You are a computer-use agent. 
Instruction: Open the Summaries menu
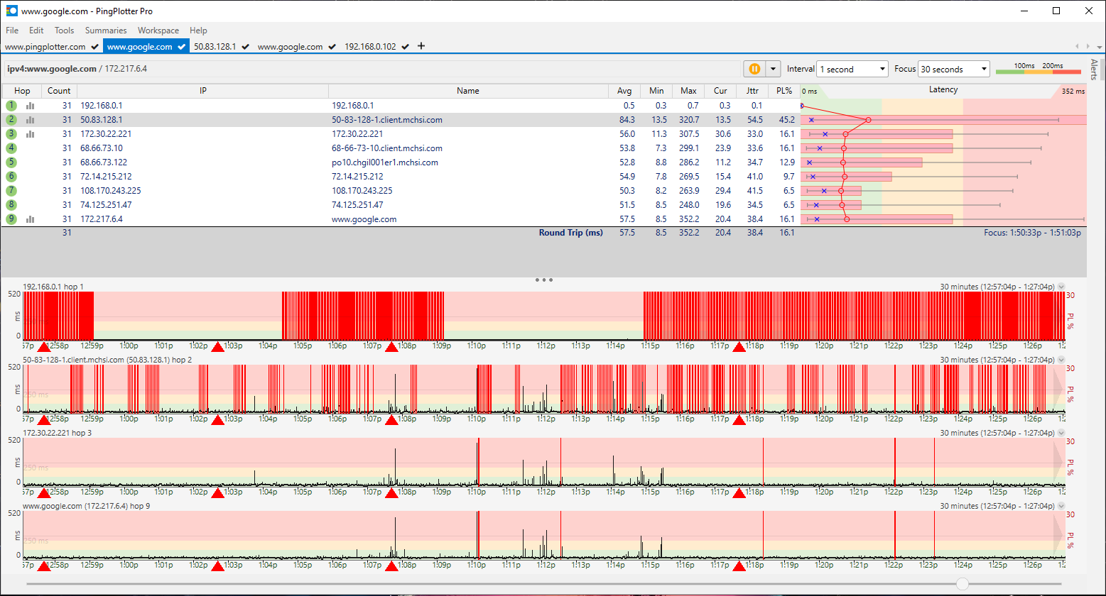coord(106,31)
